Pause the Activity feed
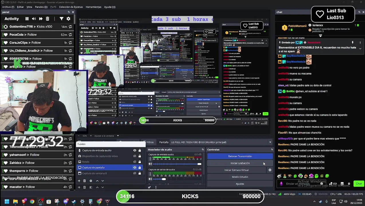 coord(27,19)
